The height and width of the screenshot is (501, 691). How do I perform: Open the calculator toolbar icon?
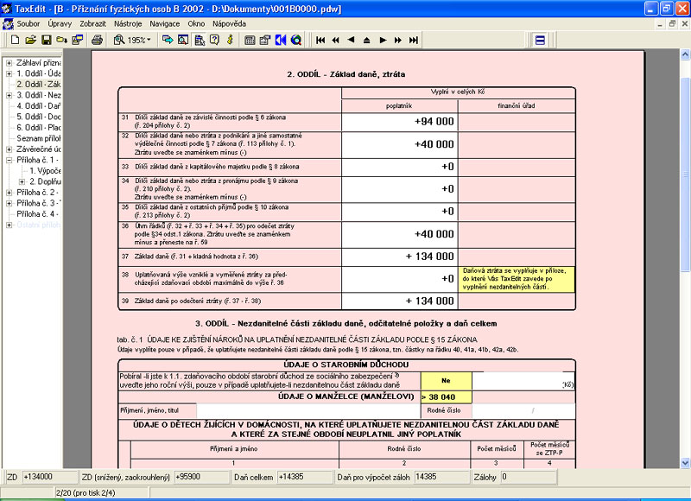(250, 40)
